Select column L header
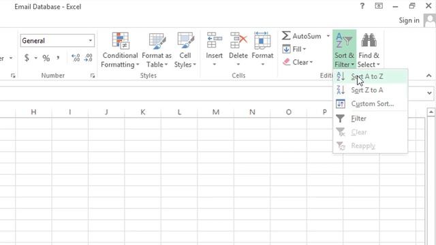 pyautogui.click(x=179, y=112)
